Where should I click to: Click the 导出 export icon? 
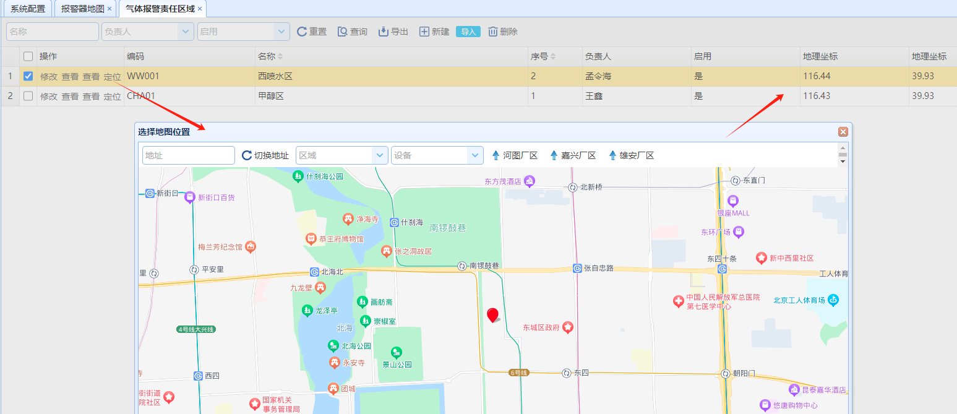pos(384,32)
